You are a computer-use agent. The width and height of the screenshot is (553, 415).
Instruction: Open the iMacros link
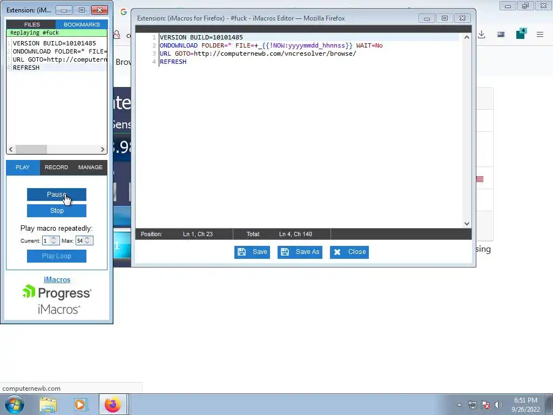tap(57, 279)
